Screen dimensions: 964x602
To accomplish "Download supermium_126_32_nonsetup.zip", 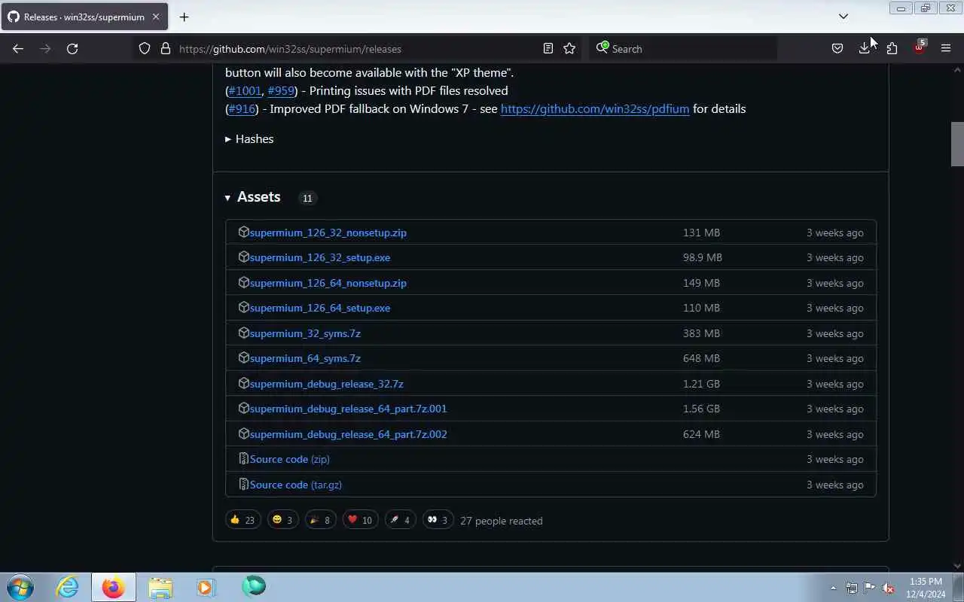I will (328, 233).
